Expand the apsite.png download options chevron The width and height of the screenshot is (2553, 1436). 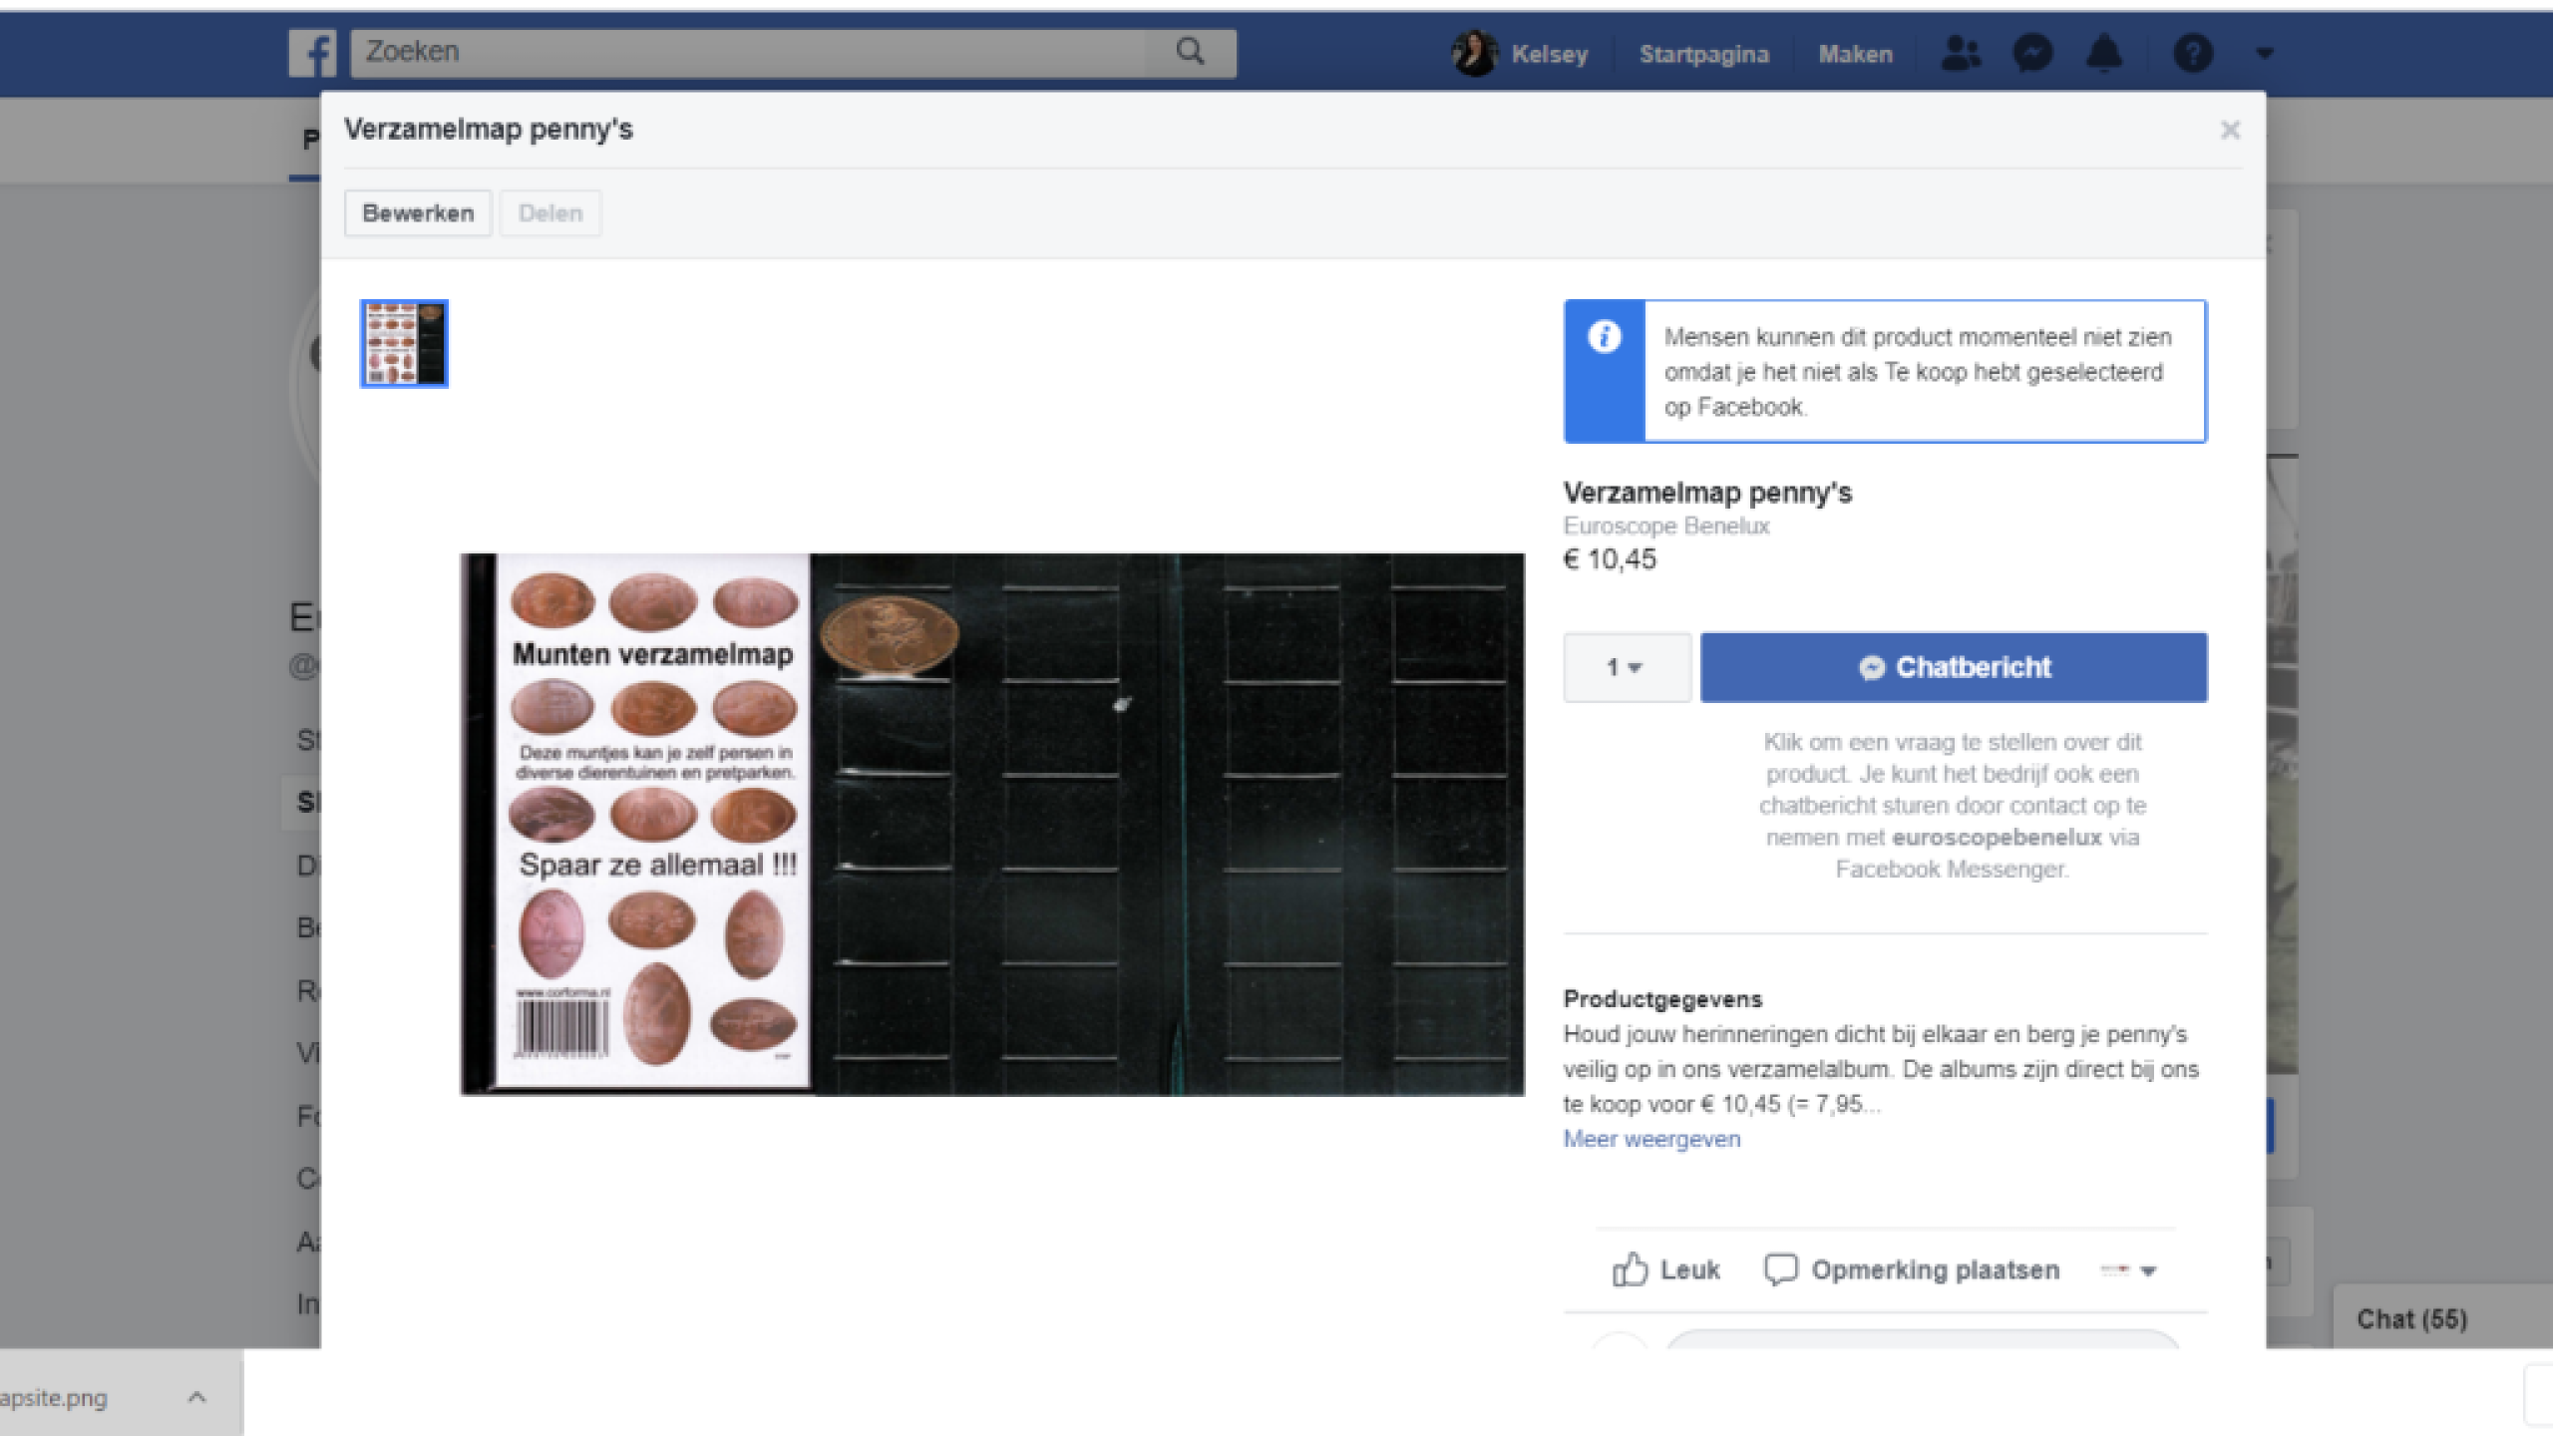pyautogui.click(x=197, y=1397)
